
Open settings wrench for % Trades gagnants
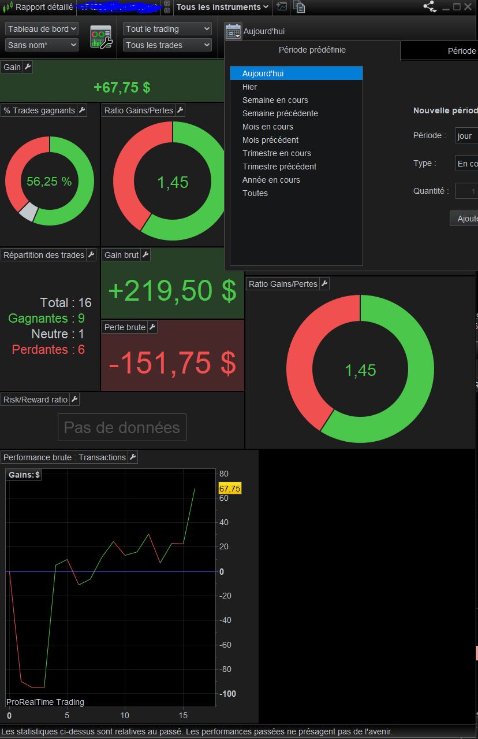click(81, 110)
